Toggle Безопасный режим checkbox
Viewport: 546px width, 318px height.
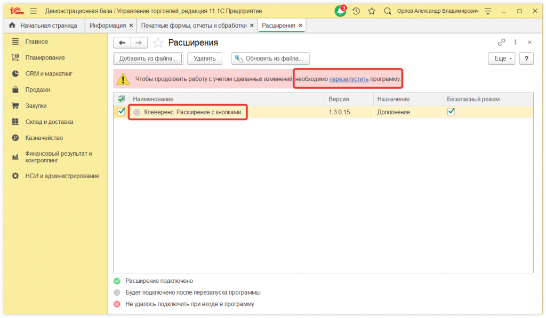(x=451, y=112)
